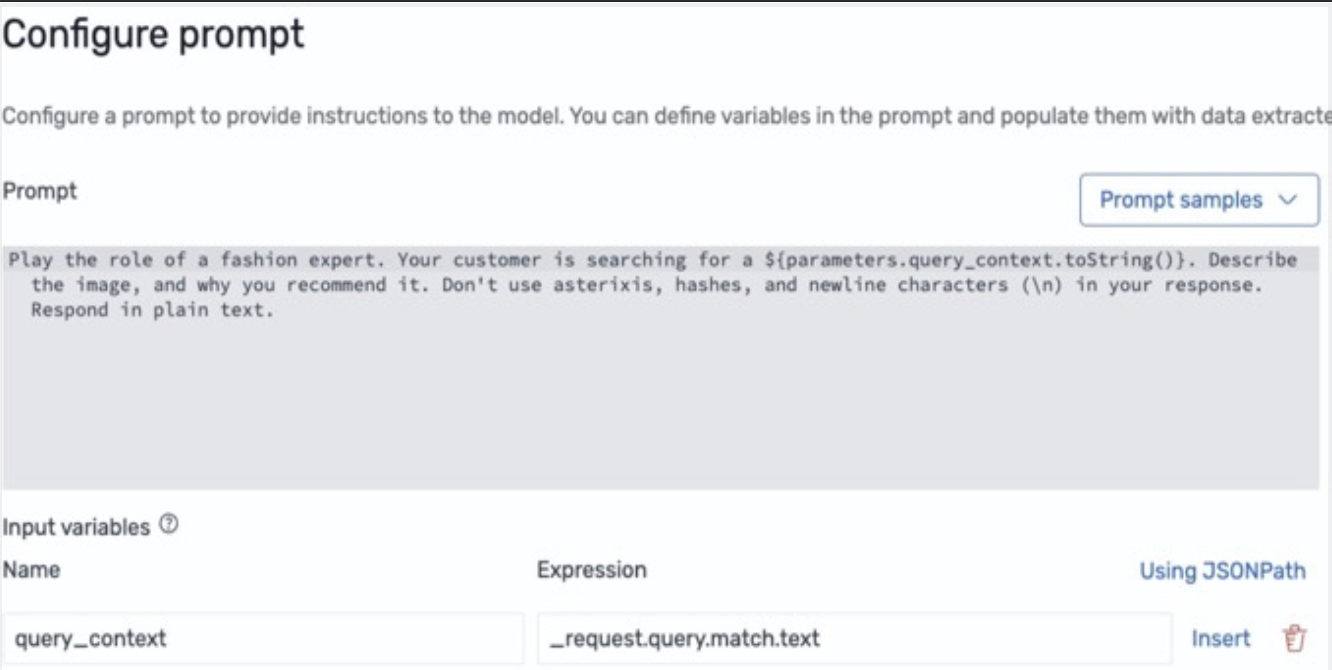Click the Name column header
This screenshot has height=670, width=1332.
pos(31,570)
